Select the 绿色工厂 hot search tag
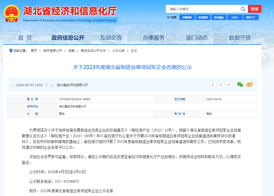 [x=251, y=17]
